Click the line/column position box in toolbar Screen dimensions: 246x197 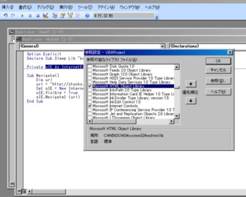click(x=124, y=16)
